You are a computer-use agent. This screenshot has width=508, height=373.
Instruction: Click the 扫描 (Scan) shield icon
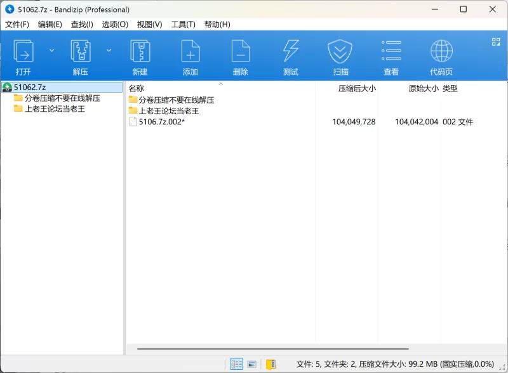click(x=340, y=51)
